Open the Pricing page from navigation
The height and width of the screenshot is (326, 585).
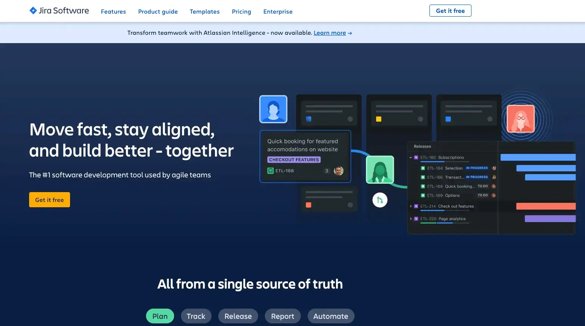coord(241,11)
